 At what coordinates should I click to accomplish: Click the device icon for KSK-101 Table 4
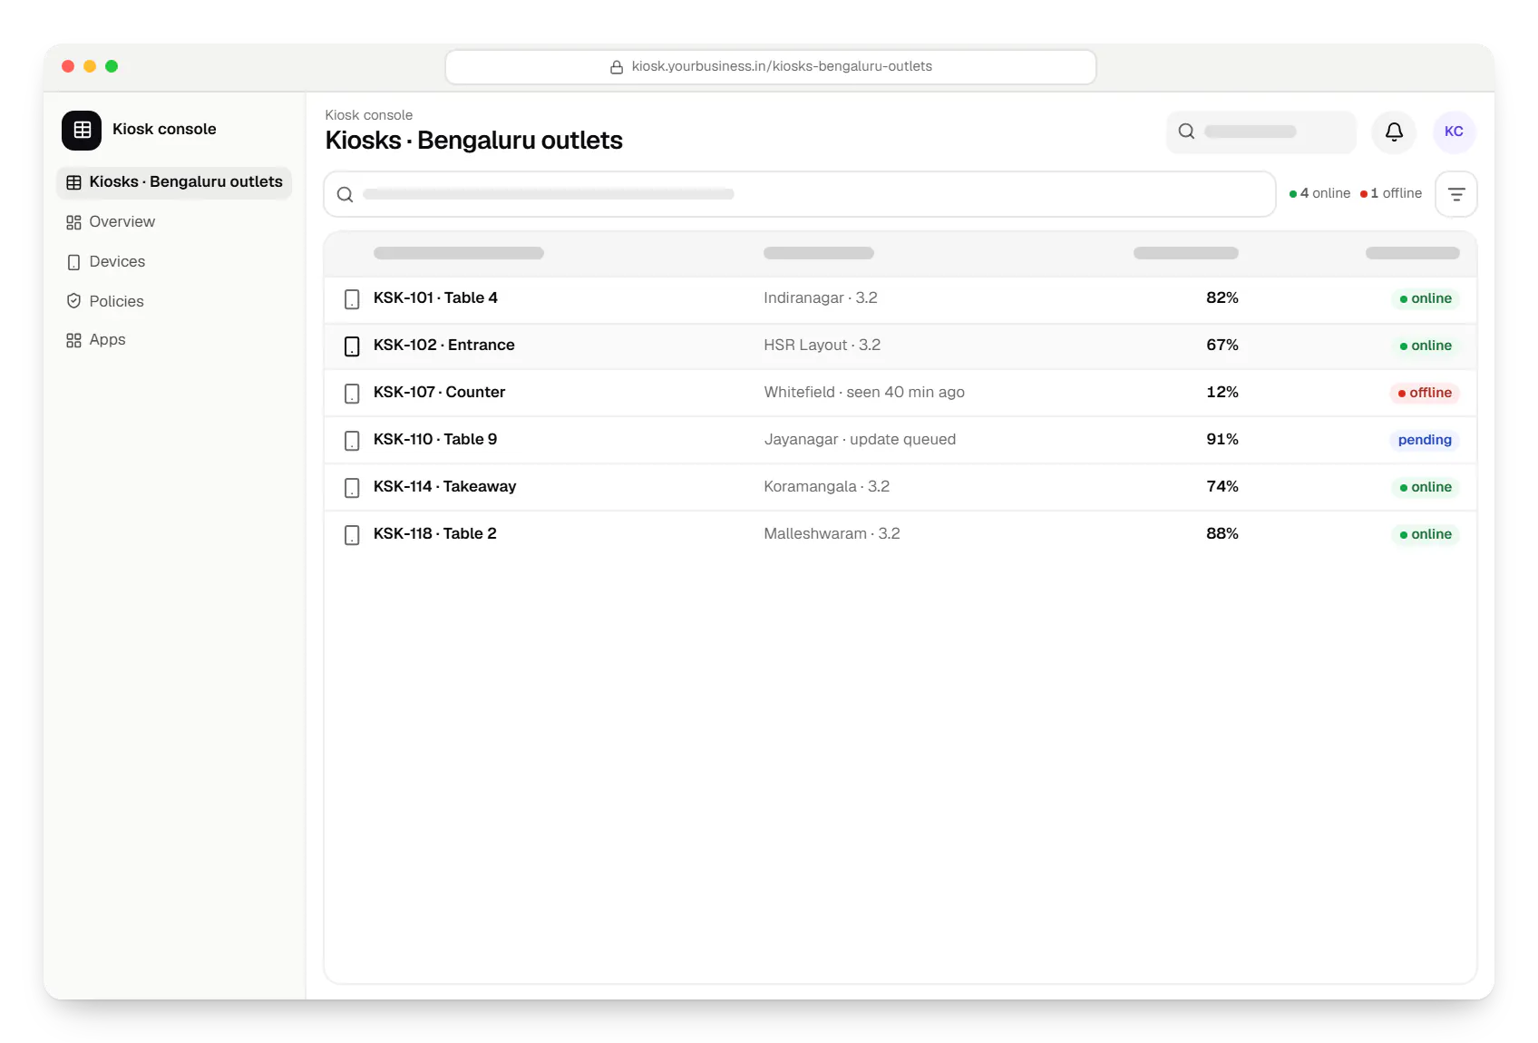[x=352, y=299]
